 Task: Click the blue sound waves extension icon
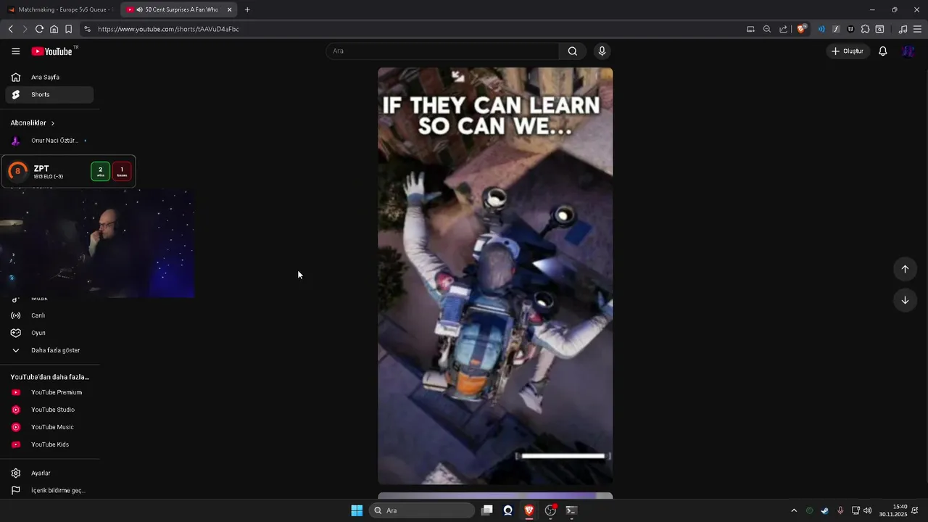coord(821,29)
